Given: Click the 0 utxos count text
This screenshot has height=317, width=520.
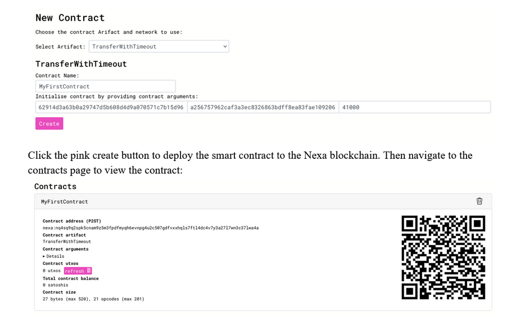Looking at the screenshot, I should coord(52,271).
